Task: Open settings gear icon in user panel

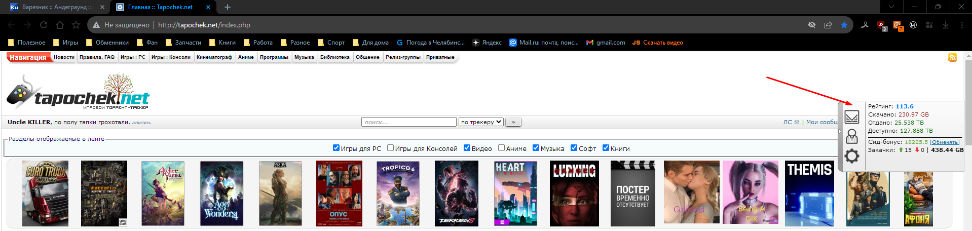Action: tap(851, 156)
